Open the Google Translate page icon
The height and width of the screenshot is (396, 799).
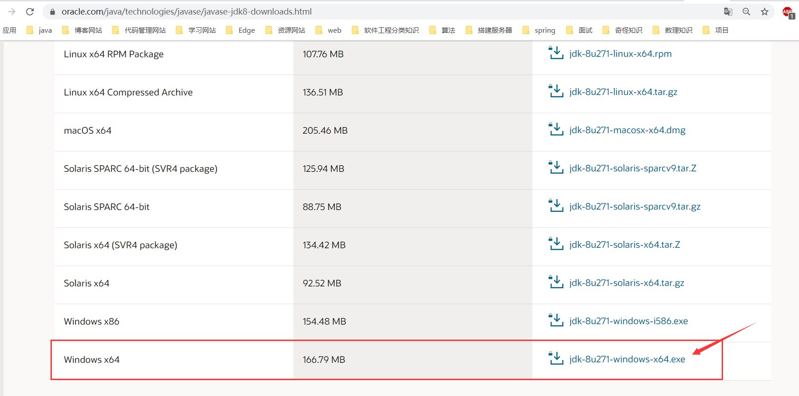pos(728,12)
